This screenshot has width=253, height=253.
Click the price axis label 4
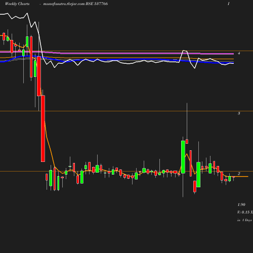point(239,53)
